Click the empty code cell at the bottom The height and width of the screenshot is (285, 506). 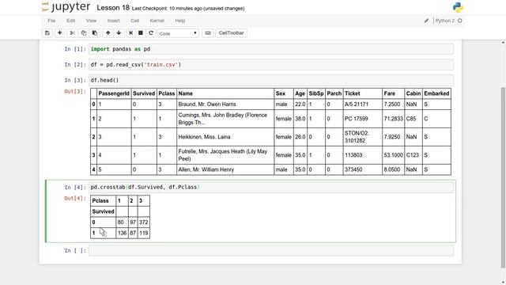click(271, 250)
